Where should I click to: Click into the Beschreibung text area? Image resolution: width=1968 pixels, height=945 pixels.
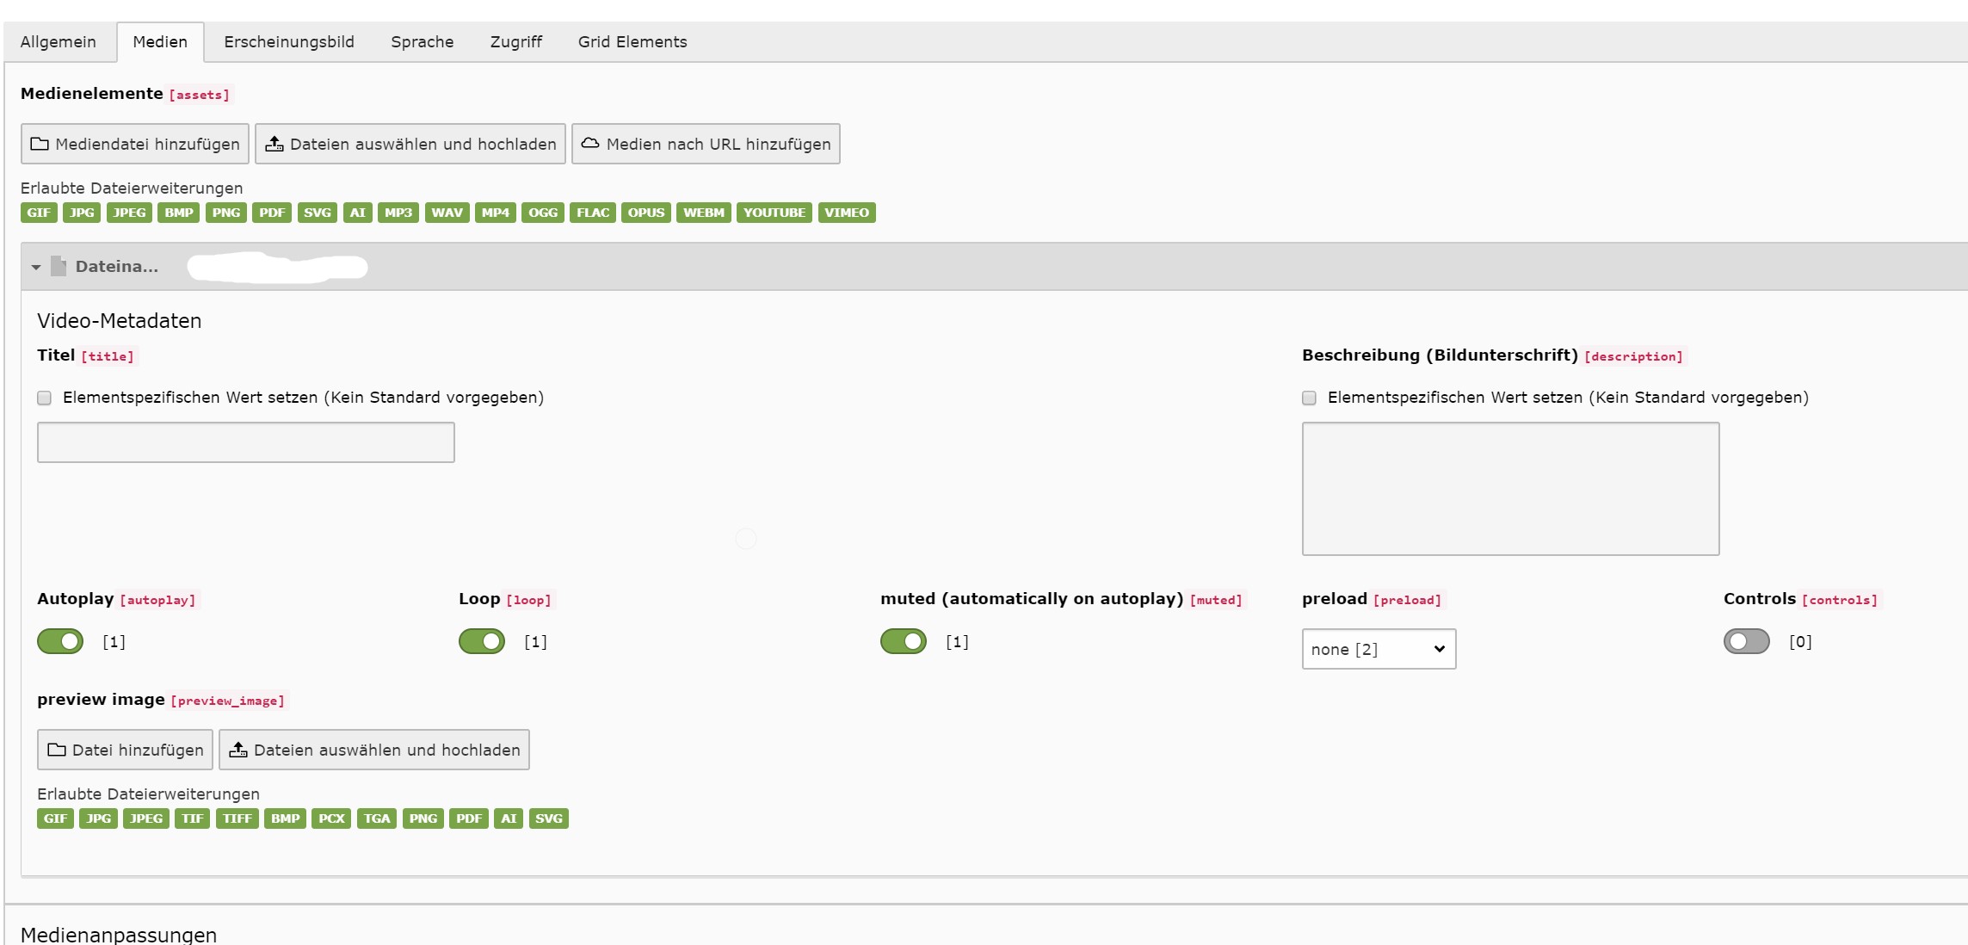(x=1511, y=489)
